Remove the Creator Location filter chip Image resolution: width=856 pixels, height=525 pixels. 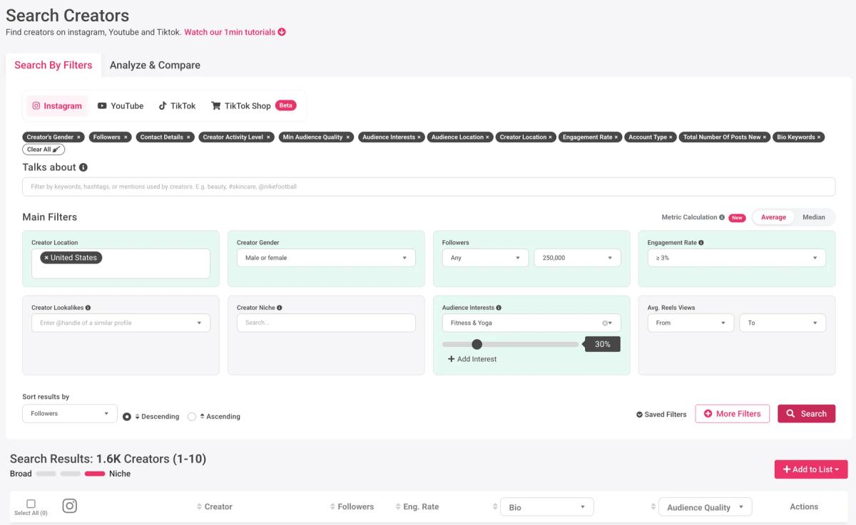coord(551,137)
